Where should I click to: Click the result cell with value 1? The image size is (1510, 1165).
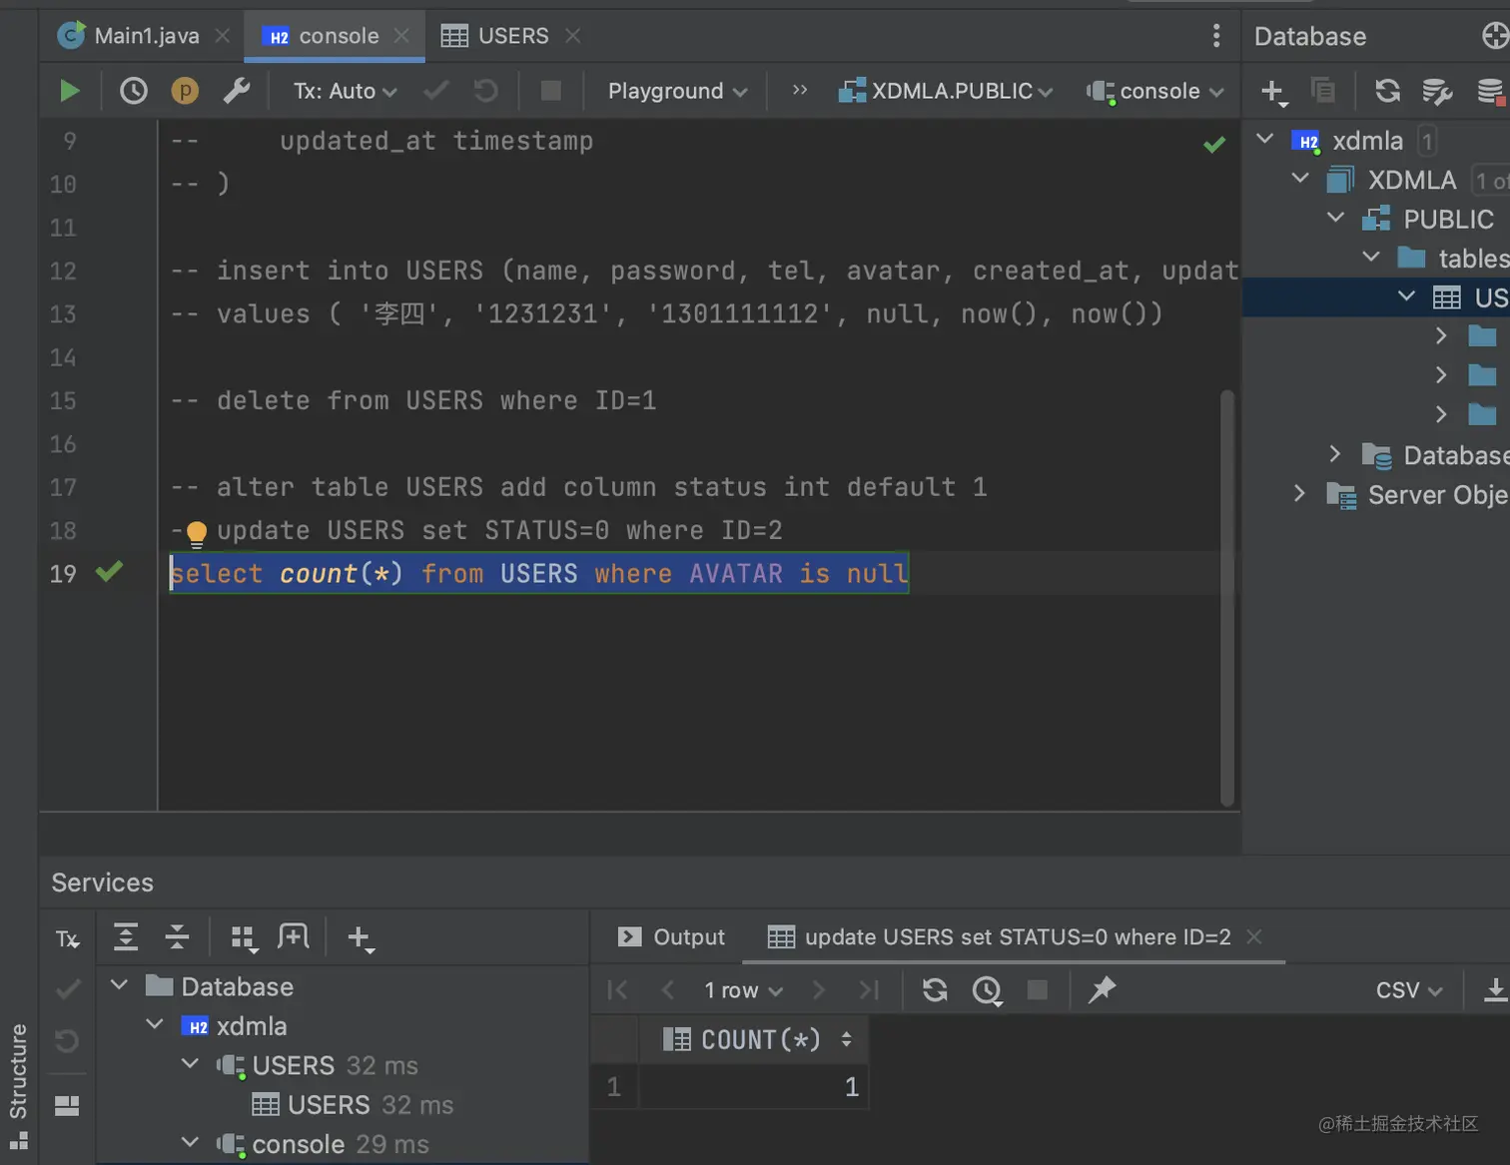tap(754, 1086)
